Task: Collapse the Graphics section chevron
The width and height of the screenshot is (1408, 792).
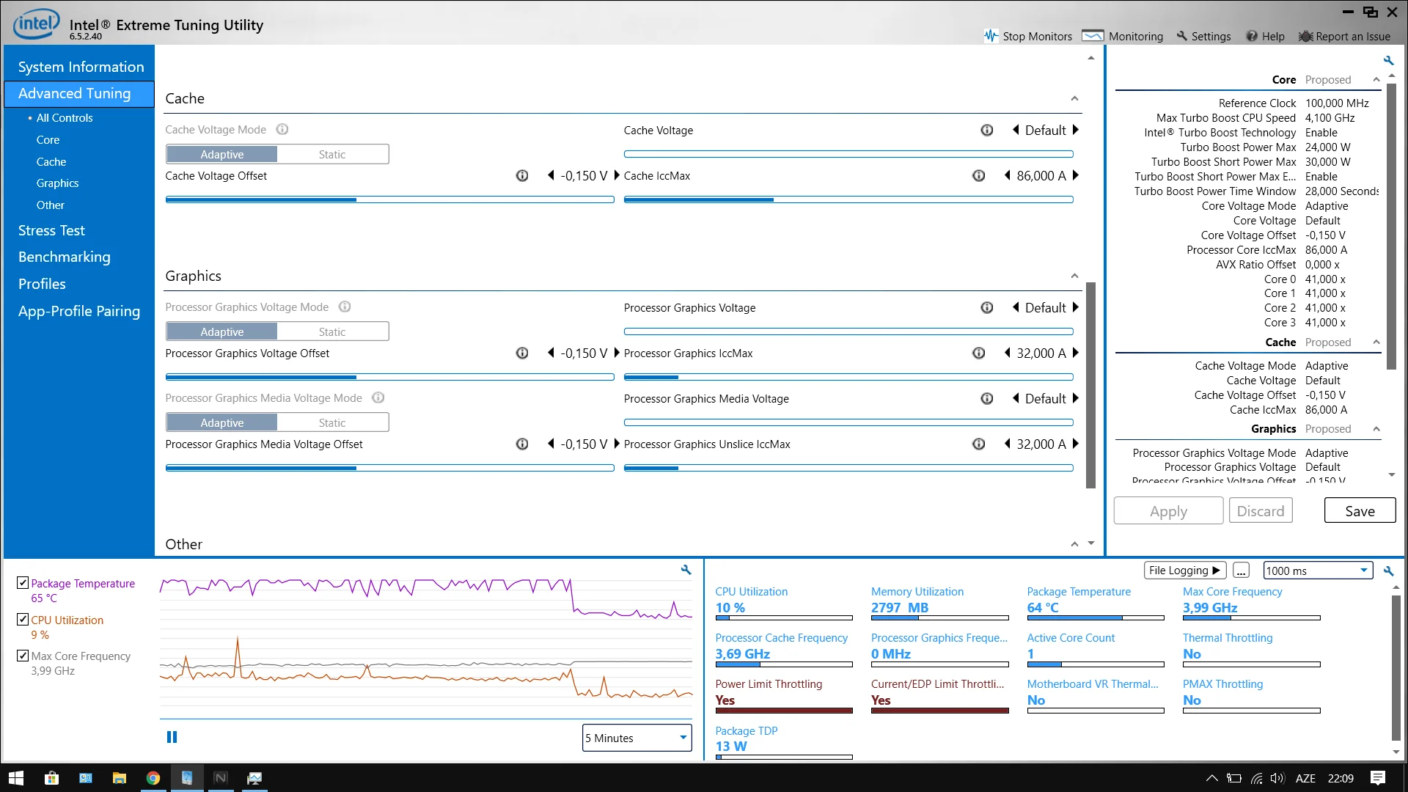Action: tap(1074, 276)
